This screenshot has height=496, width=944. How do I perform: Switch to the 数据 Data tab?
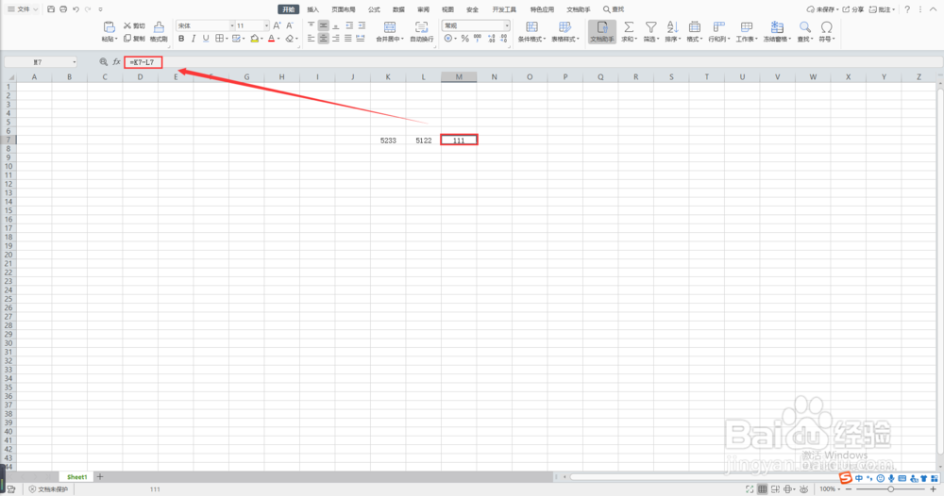pos(398,9)
